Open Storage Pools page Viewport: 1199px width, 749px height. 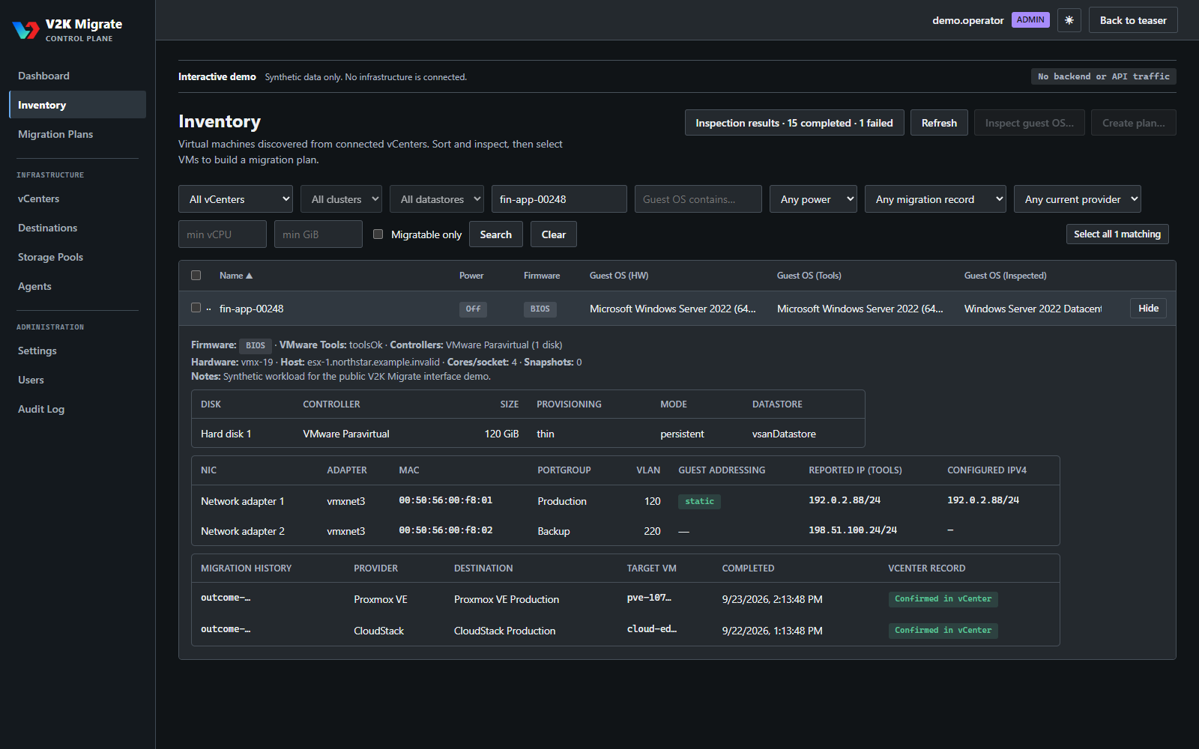pyautogui.click(x=77, y=257)
